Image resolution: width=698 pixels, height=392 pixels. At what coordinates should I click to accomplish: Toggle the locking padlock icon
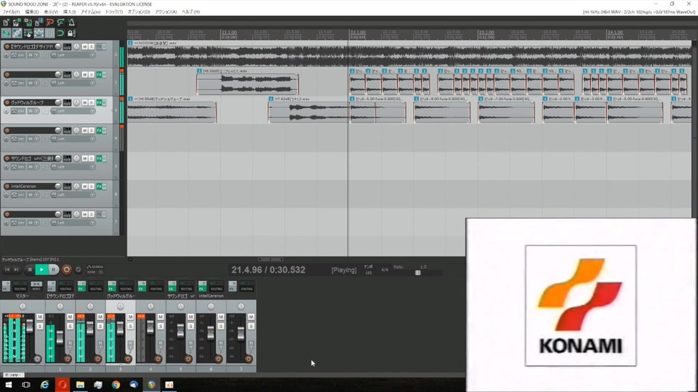pyautogui.click(x=71, y=33)
